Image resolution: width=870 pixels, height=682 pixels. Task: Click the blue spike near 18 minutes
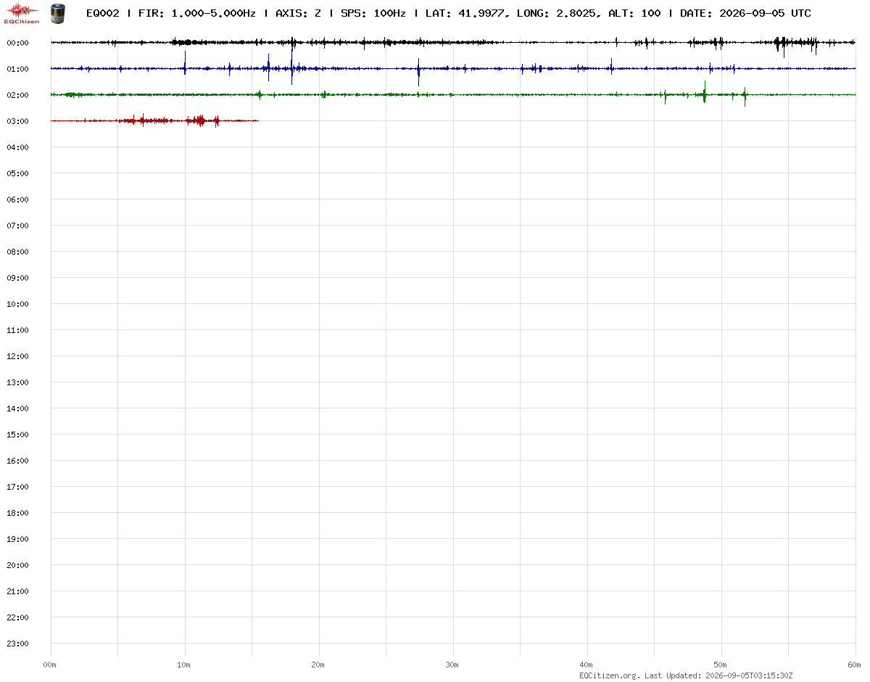292,65
